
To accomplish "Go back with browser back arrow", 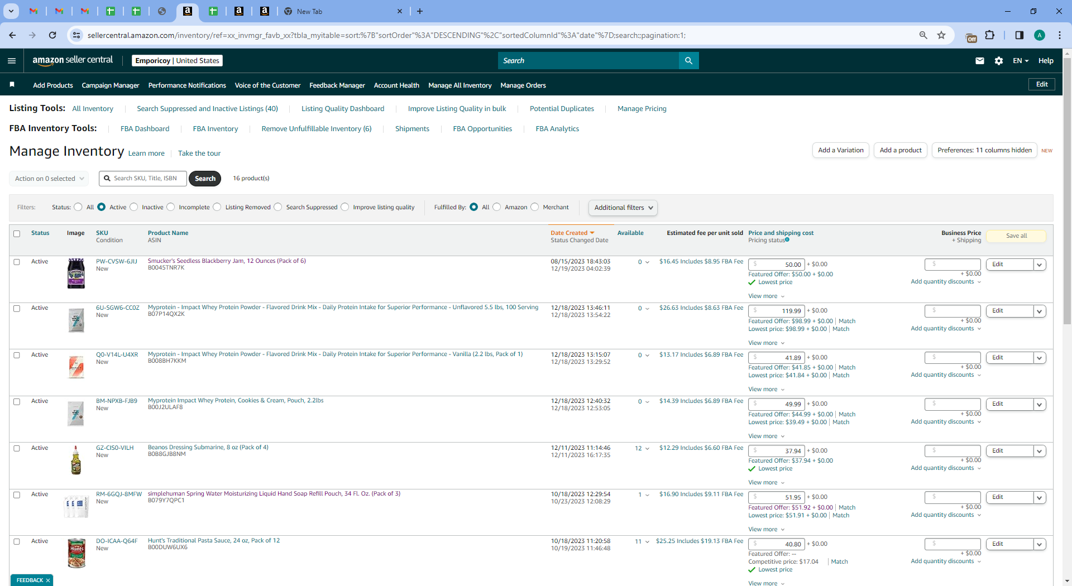I will pos(12,35).
